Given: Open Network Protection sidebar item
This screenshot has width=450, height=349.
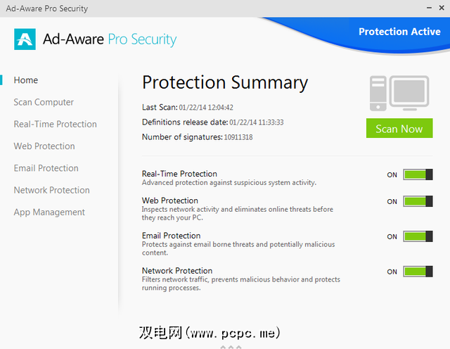Looking at the screenshot, I should (51, 190).
